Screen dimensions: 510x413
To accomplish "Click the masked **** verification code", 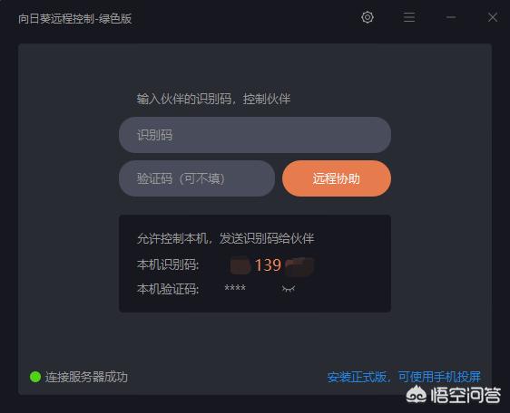I will pos(235,288).
